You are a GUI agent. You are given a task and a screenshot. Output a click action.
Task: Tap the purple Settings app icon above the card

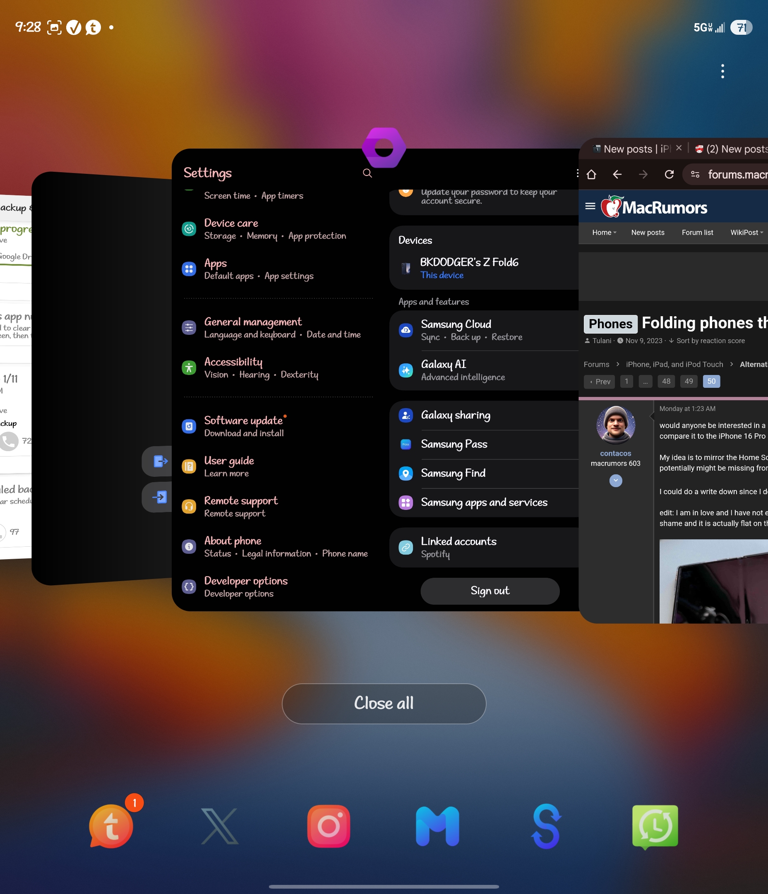point(384,148)
